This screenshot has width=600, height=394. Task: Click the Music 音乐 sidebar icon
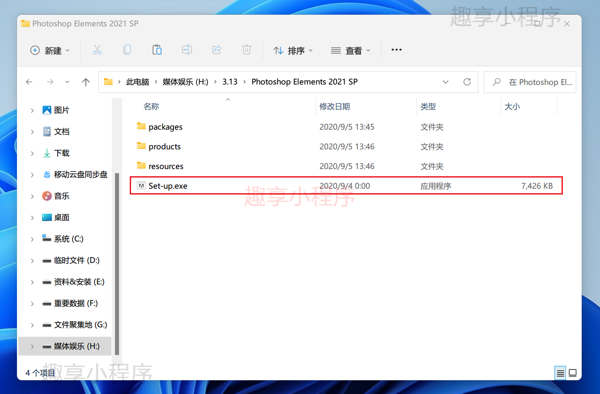47,196
